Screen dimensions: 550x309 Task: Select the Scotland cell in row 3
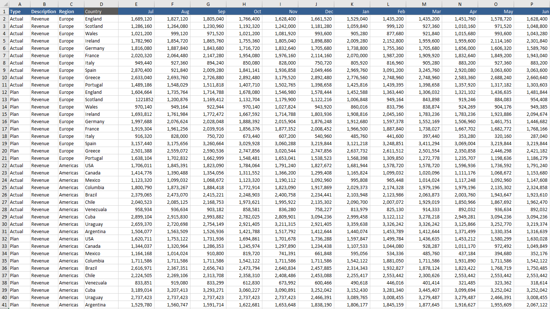click(101, 26)
